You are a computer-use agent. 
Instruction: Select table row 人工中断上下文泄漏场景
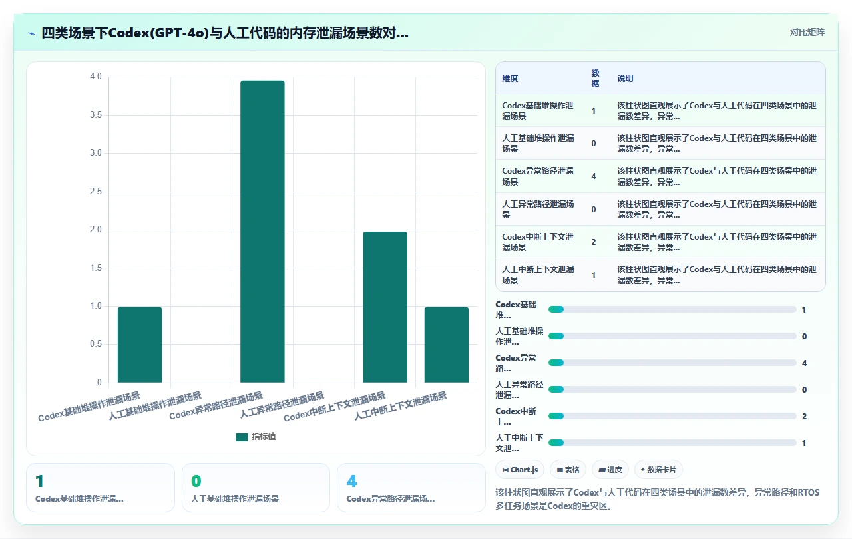pos(660,274)
